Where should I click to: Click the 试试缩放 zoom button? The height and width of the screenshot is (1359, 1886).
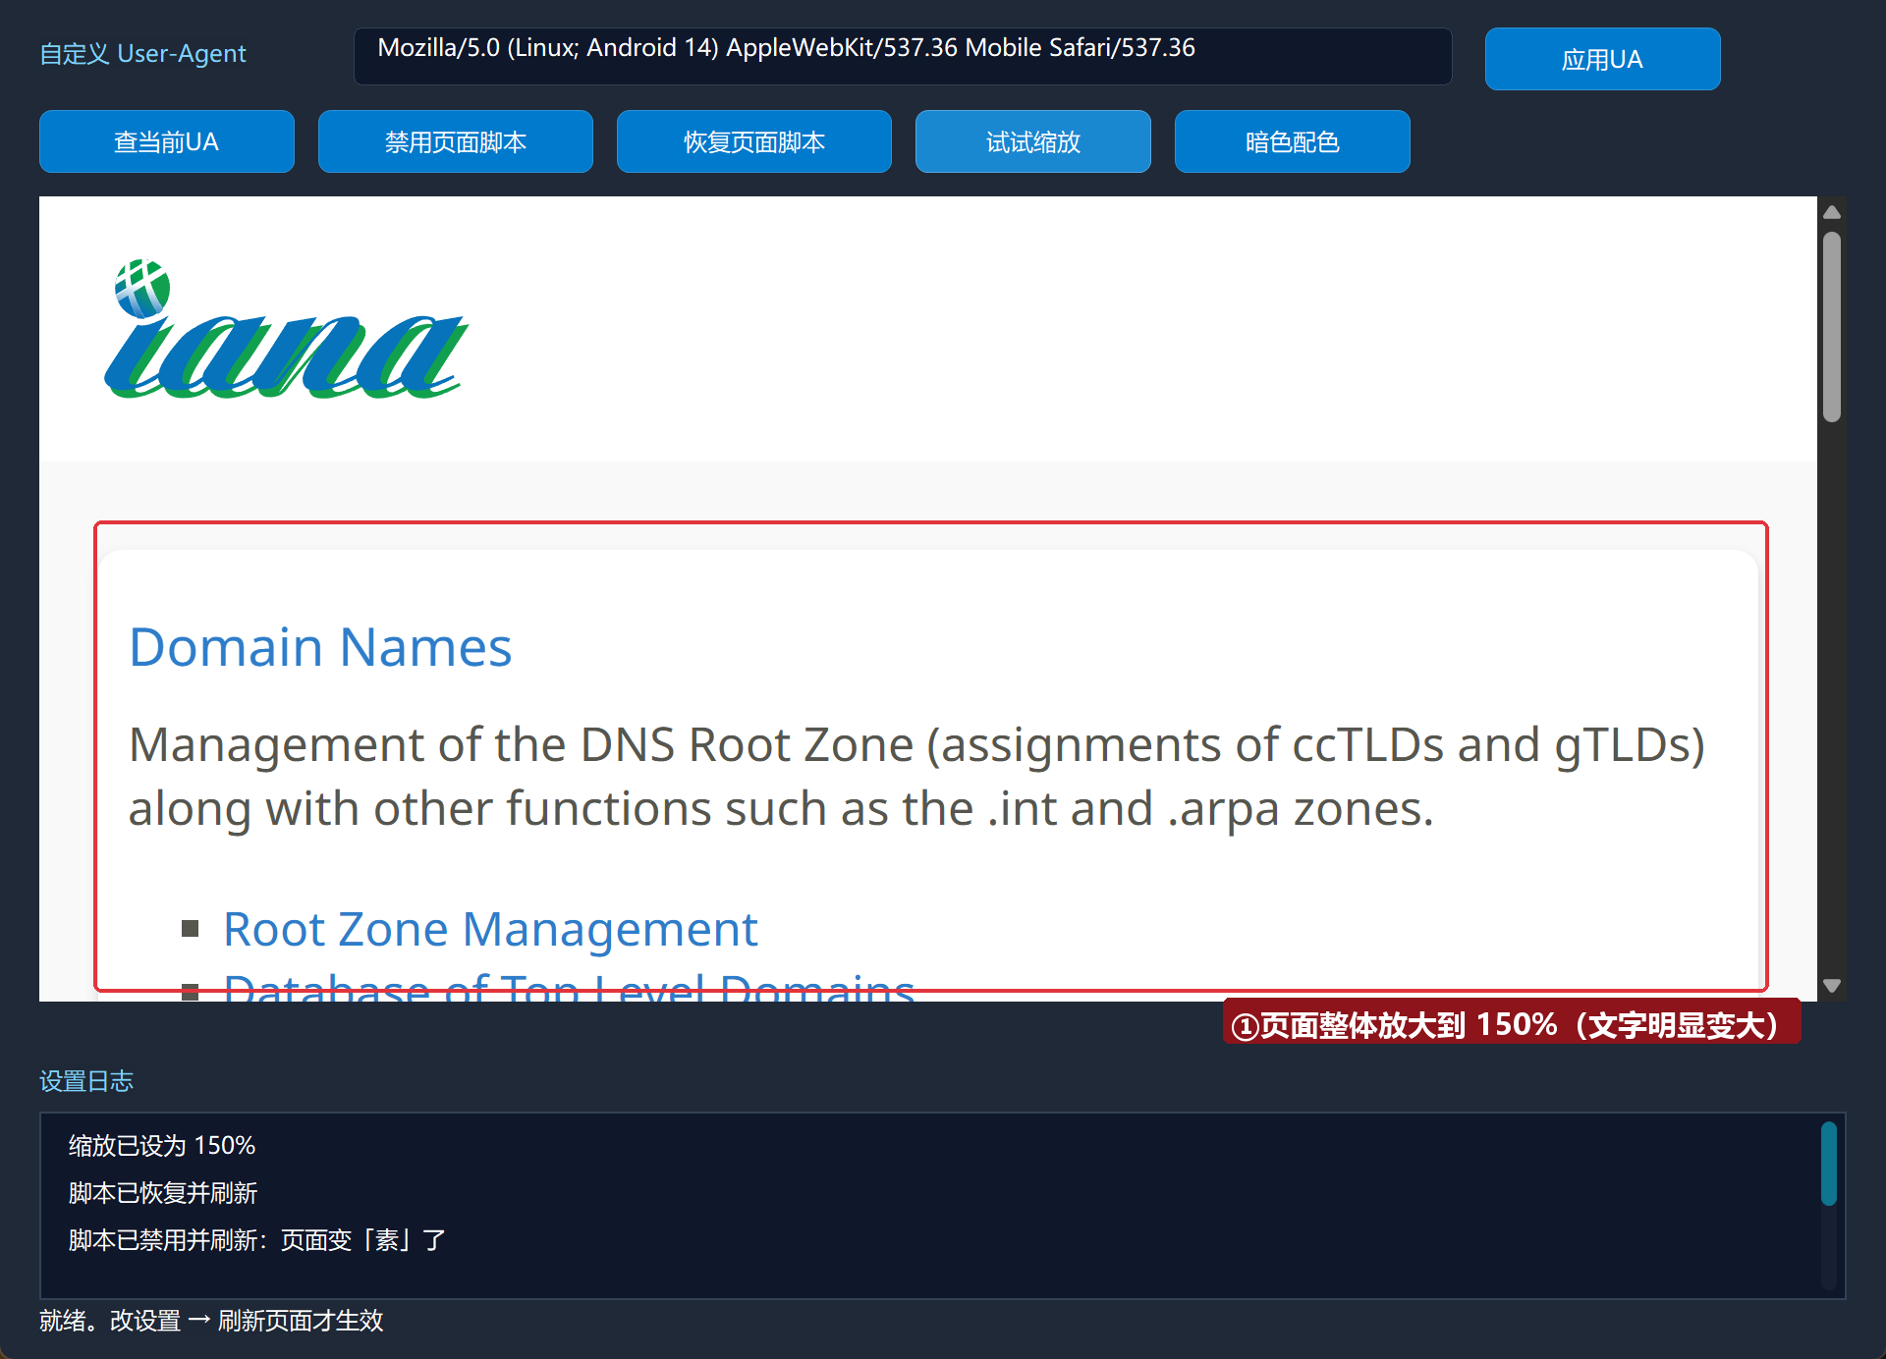(x=1033, y=141)
